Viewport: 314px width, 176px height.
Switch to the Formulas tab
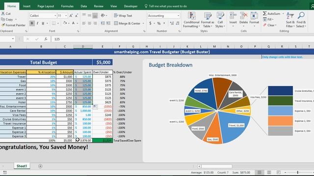tap(67, 6)
